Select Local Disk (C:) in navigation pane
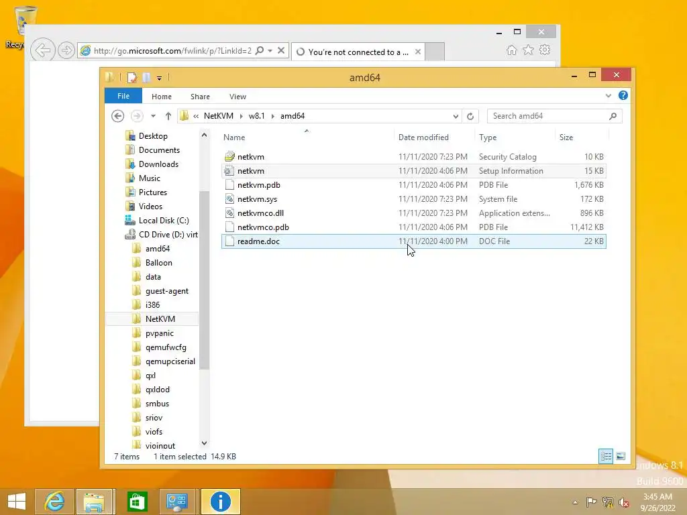This screenshot has height=515, width=687. (164, 220)
